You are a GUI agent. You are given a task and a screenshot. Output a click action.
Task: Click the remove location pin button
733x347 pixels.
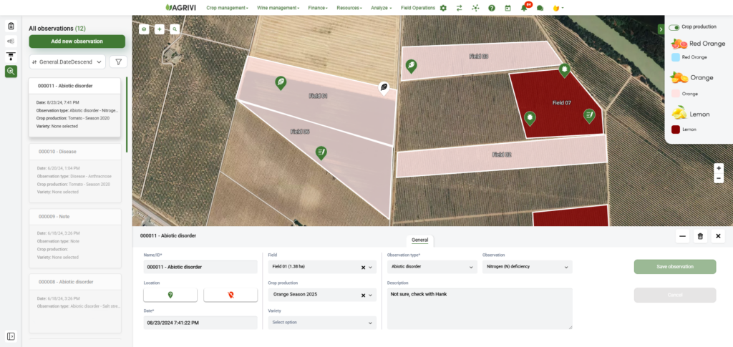tap(230, 295)
